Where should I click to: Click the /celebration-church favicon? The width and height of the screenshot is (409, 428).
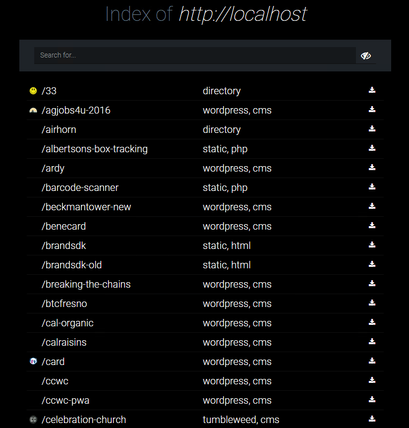pyautogui.click(x=33, y=420)
